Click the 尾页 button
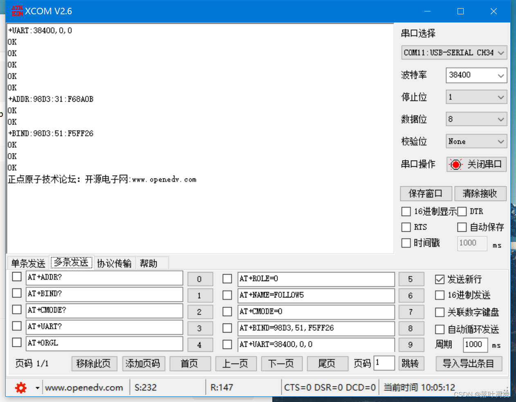 [x=327, y=364]
